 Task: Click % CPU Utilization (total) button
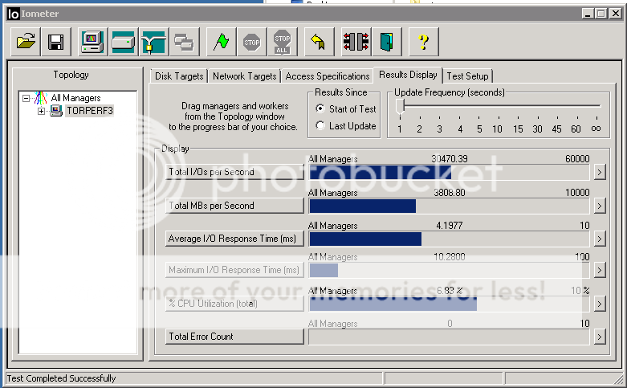click(234, 304)
